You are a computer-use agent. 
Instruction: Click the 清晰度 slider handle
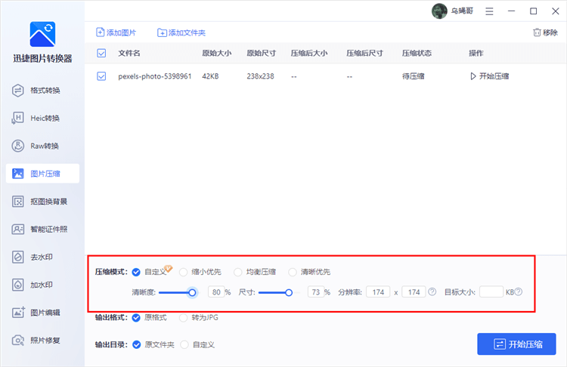point(192,292)
